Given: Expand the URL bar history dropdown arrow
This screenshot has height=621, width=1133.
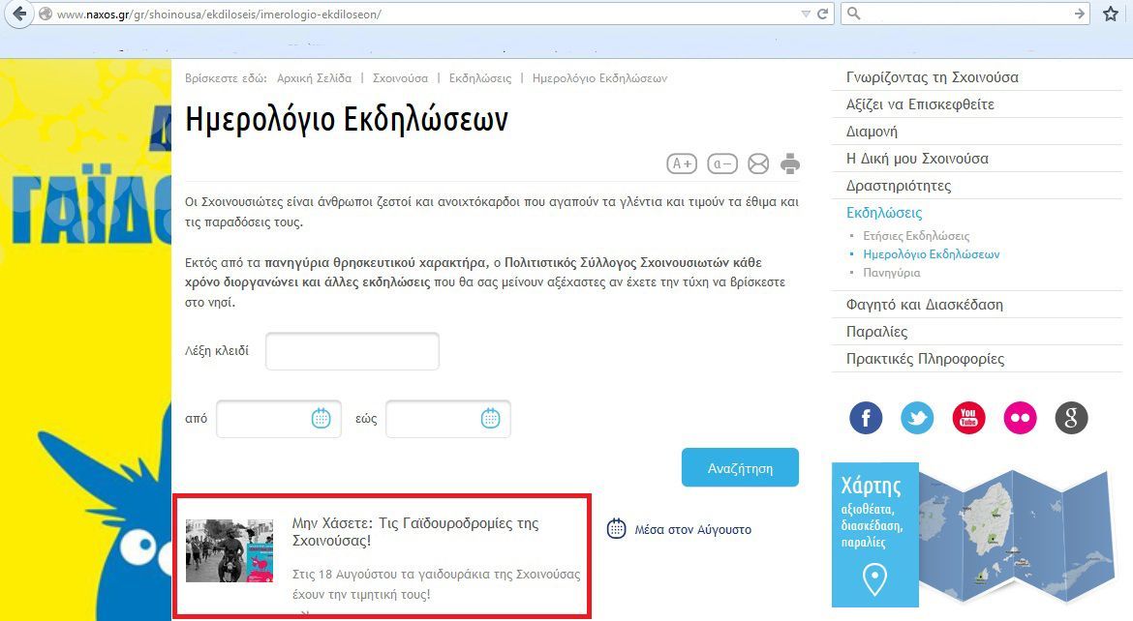Looking at the screenshot, I should 805,15.
